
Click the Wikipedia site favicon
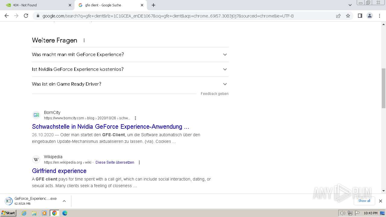click(x=36, y=159)
